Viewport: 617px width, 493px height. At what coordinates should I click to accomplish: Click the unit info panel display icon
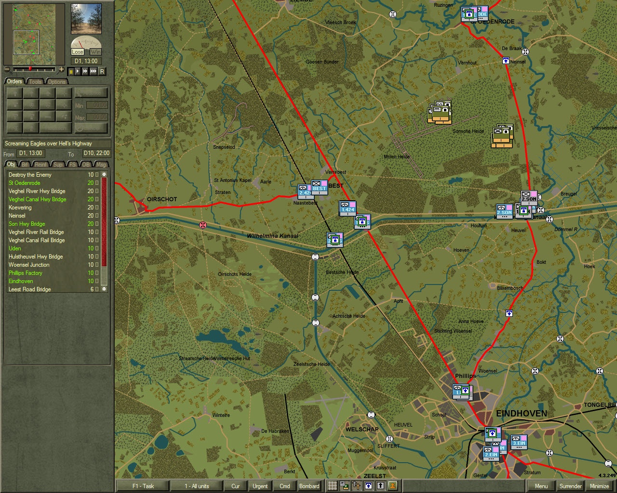pos(344,486)
